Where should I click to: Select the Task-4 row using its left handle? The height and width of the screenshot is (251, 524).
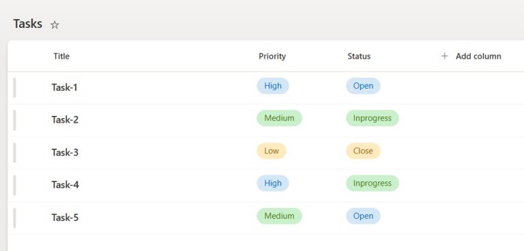[x=14, y=185]
